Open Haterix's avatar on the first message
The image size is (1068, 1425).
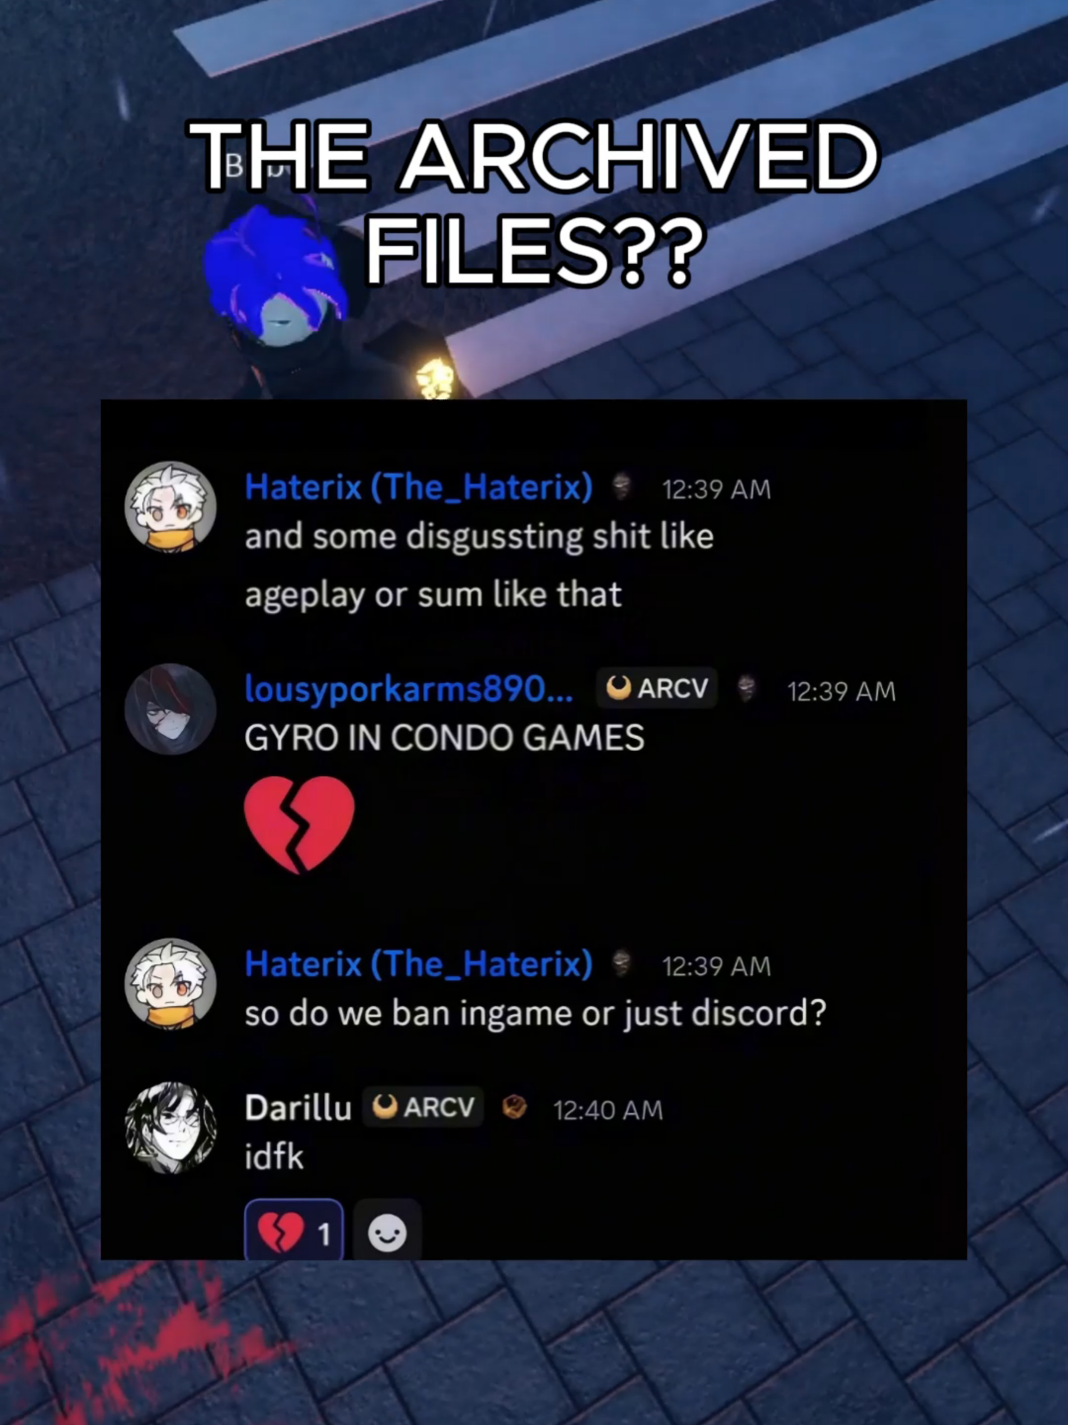(x=171, y=507)
